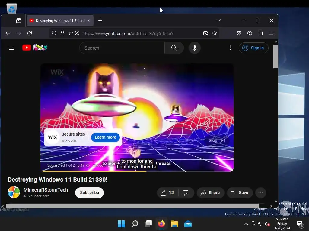The width and height of the screenshot is (309, 231).
Task: Click Firefox icon on taskbar
Action: pyautogui.click(x=161, y=224)
